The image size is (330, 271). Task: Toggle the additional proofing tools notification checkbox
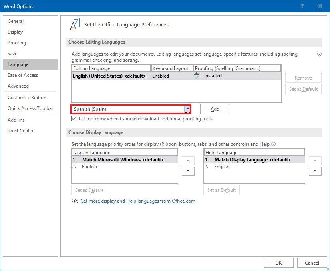74,118
